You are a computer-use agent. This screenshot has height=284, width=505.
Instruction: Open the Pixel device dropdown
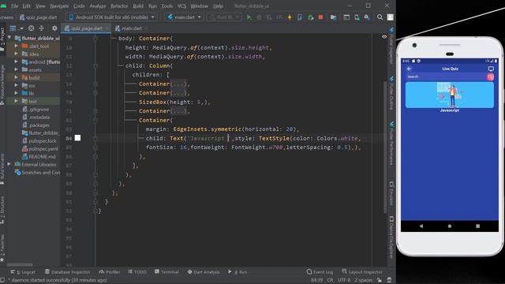(224, 17)
